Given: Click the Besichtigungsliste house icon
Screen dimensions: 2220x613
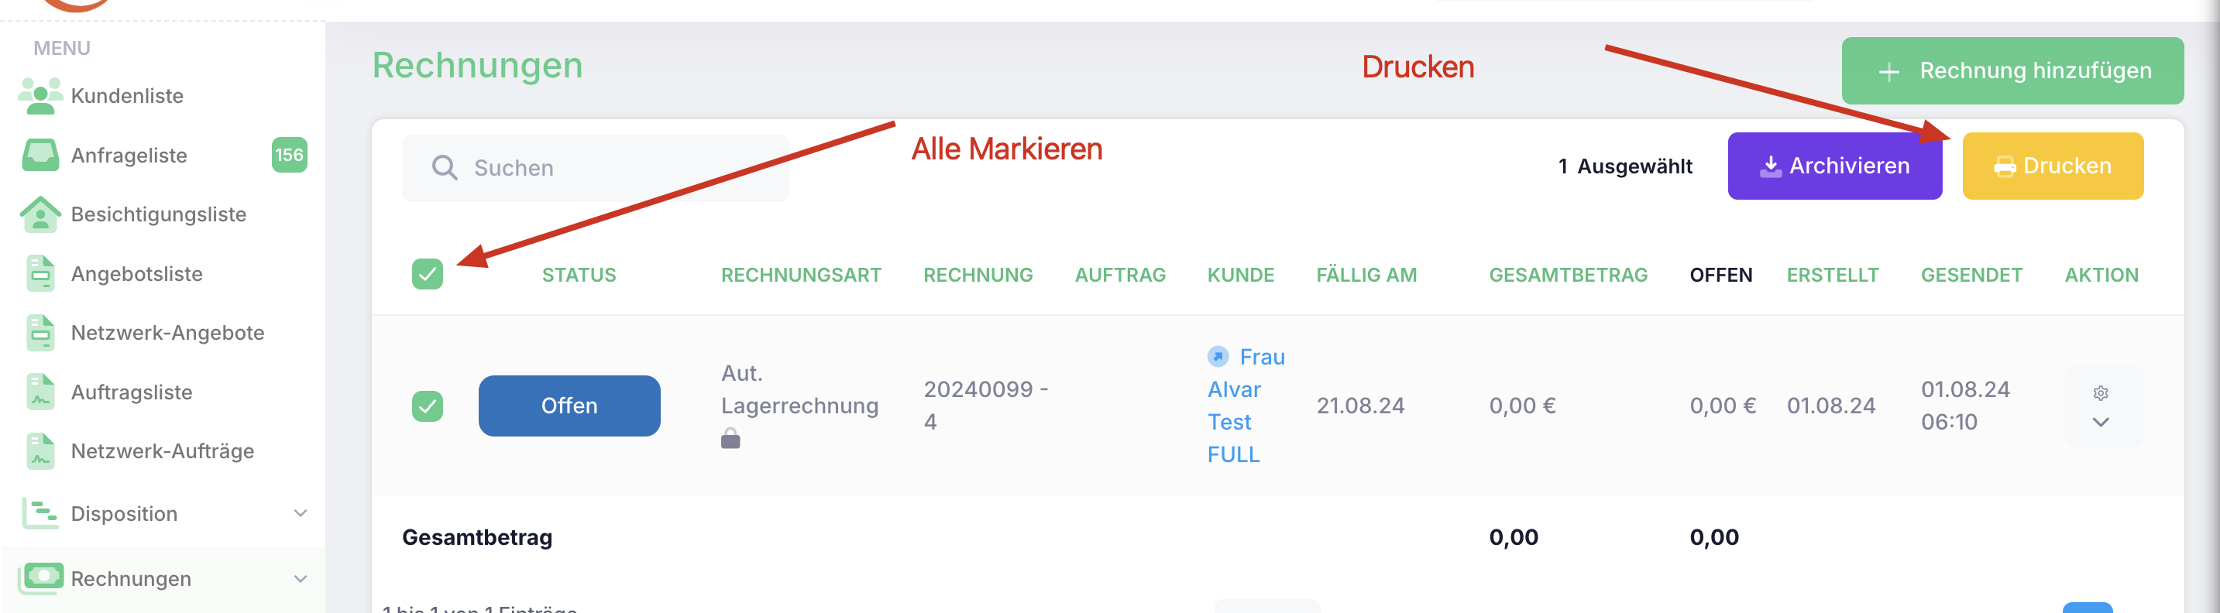Looking at the screenshot, I should pos(40,214).
